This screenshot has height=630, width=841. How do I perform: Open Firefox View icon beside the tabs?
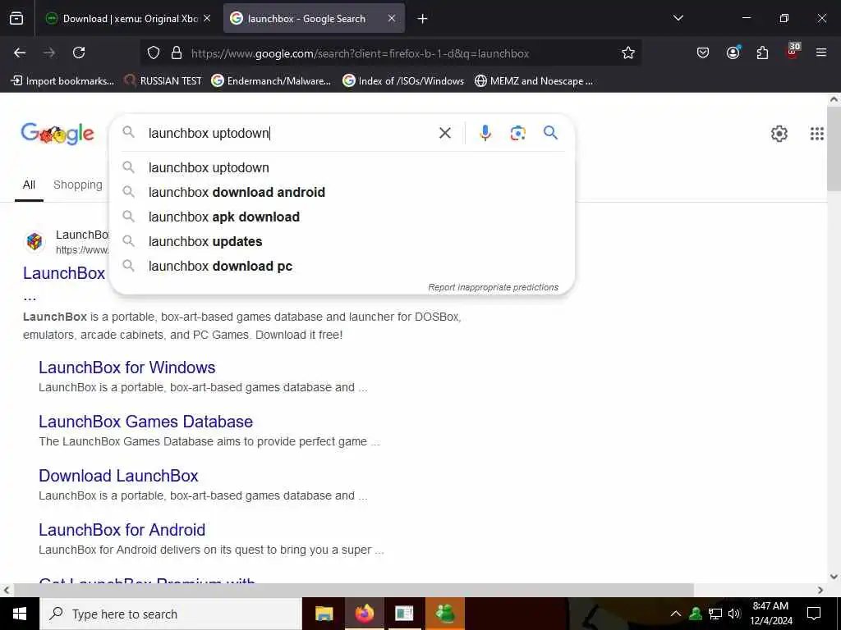pos(16,19)
